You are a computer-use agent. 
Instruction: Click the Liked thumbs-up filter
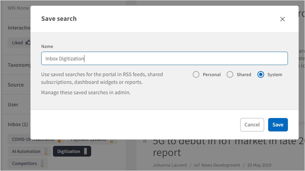(x=19, y=43)
